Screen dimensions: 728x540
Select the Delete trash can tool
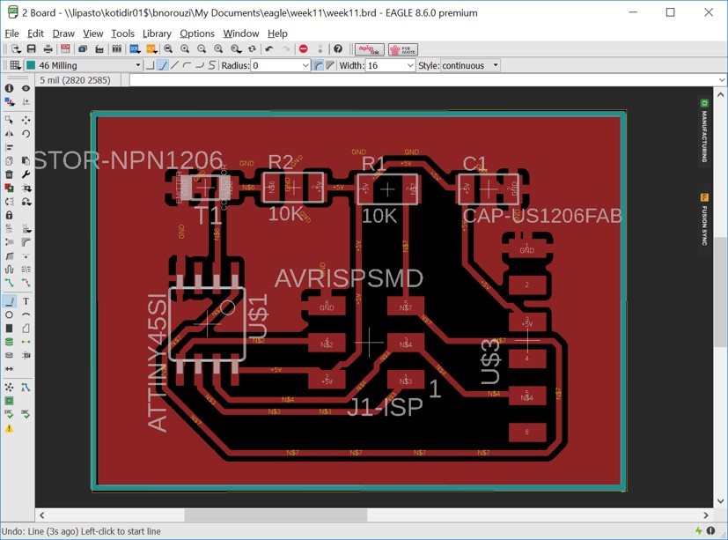click(9, 174)
